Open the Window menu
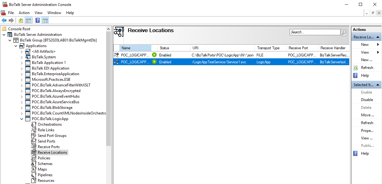The image size is (382, 184). [x=54, y=13]
